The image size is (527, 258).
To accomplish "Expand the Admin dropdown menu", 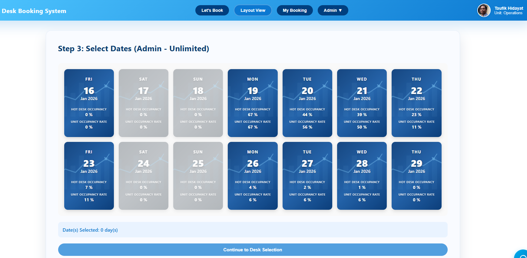I will 333,10.
